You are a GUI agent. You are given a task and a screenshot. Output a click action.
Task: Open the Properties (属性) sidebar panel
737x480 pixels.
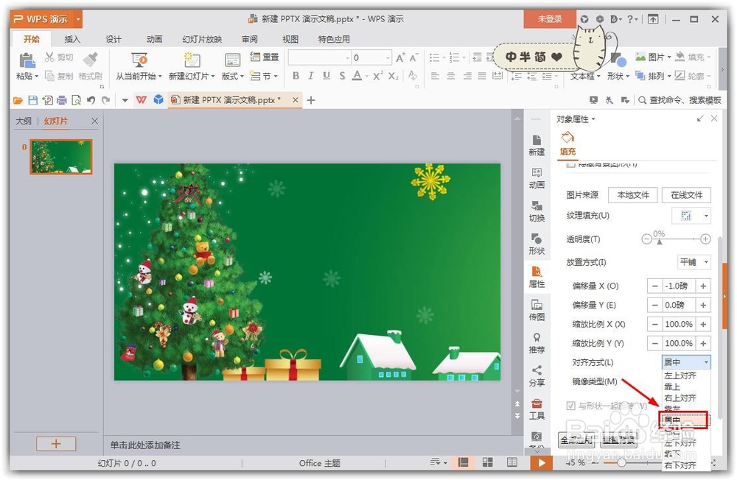pos(537,277)
